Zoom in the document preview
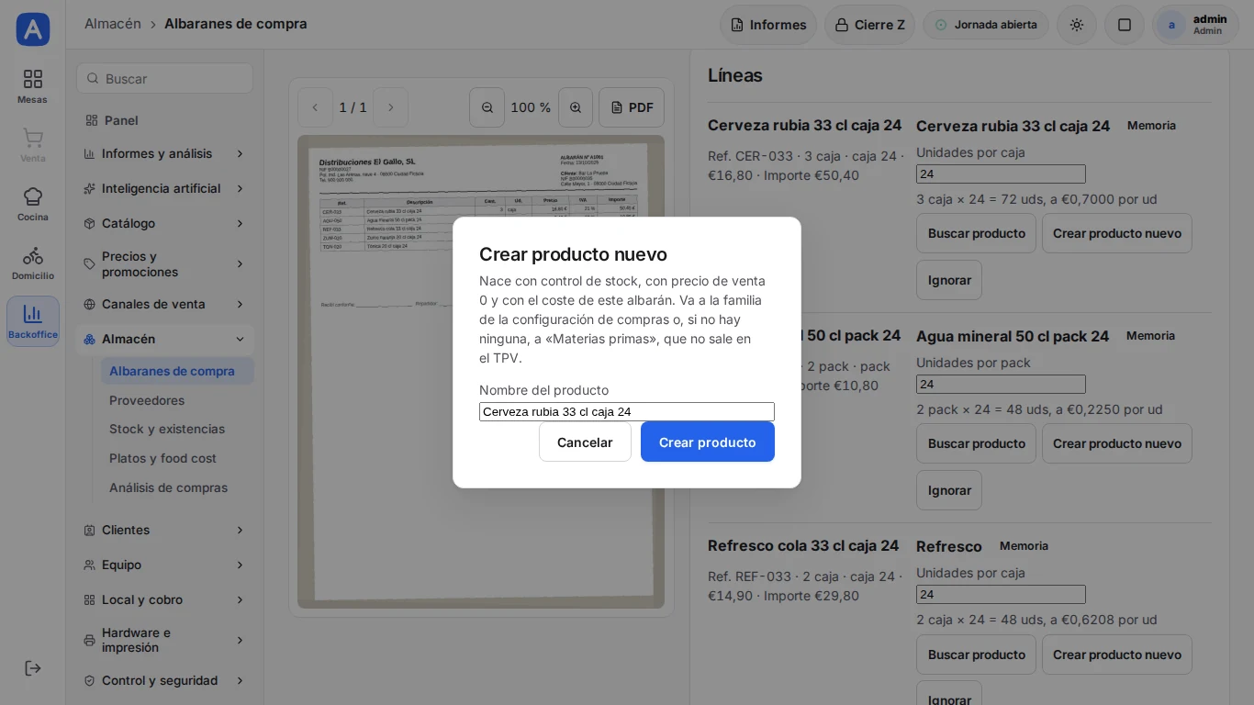Image resolution: width=1254 pixels, height=705 pixels. pyautogui.click(x=576, y=107)
